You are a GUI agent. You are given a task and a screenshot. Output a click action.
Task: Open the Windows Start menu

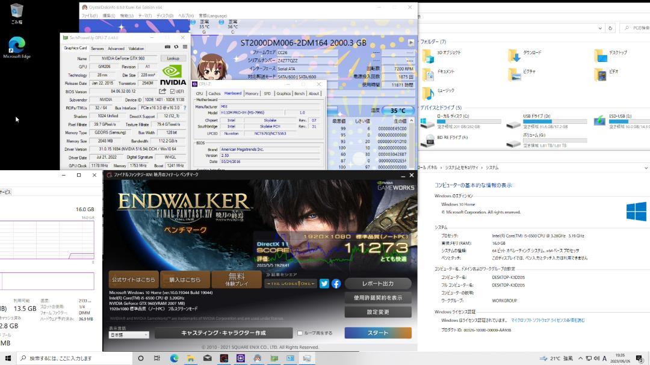pos(8,358)
